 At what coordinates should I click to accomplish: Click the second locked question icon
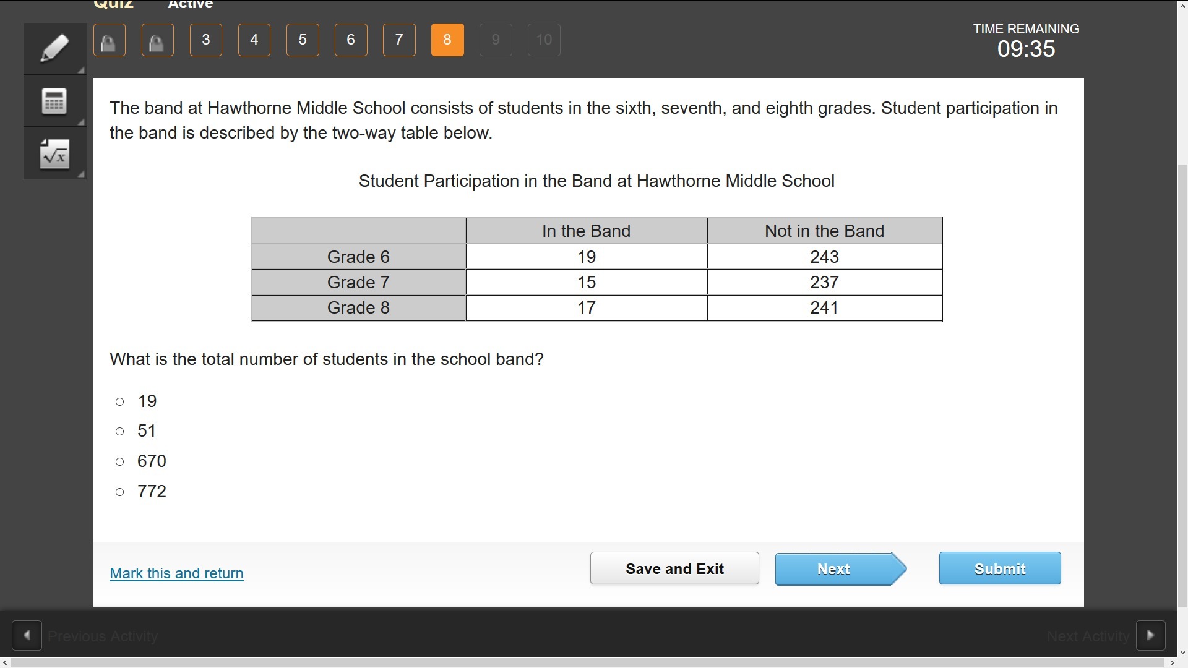click(x=158, y=40)
